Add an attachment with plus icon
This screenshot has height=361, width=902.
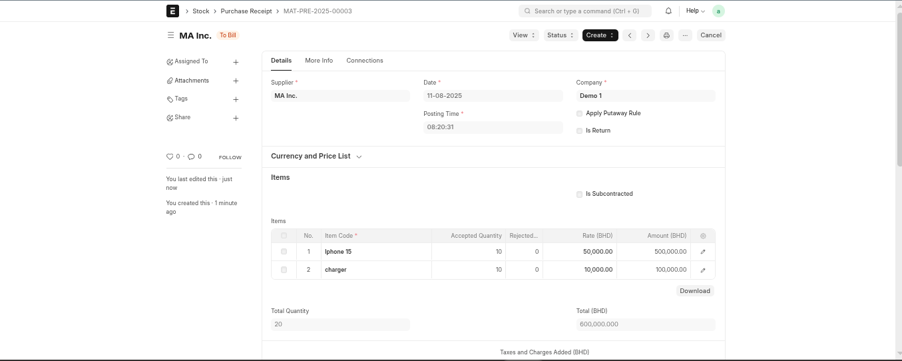click(x=236, y=81)
